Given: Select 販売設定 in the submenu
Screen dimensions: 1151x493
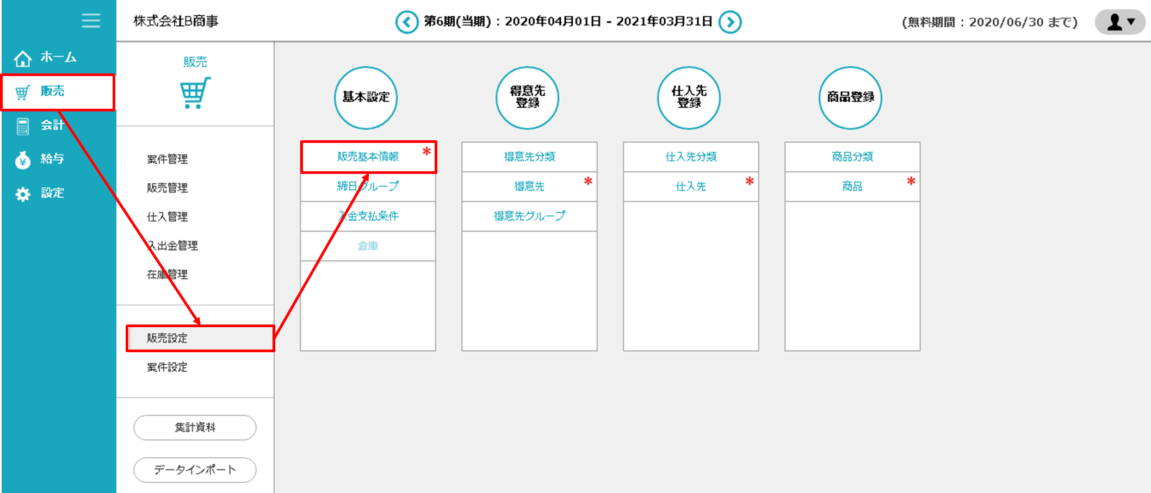Looking at the screenshot, I should [x=167, y=338].
